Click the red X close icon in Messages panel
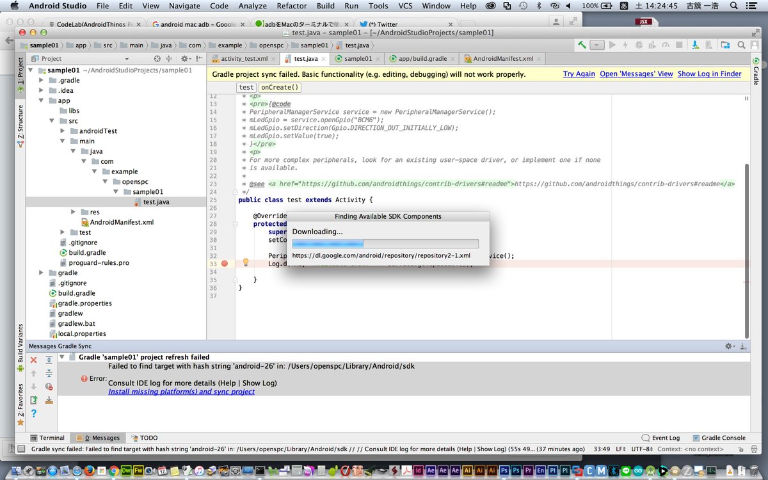 point(34,360)
